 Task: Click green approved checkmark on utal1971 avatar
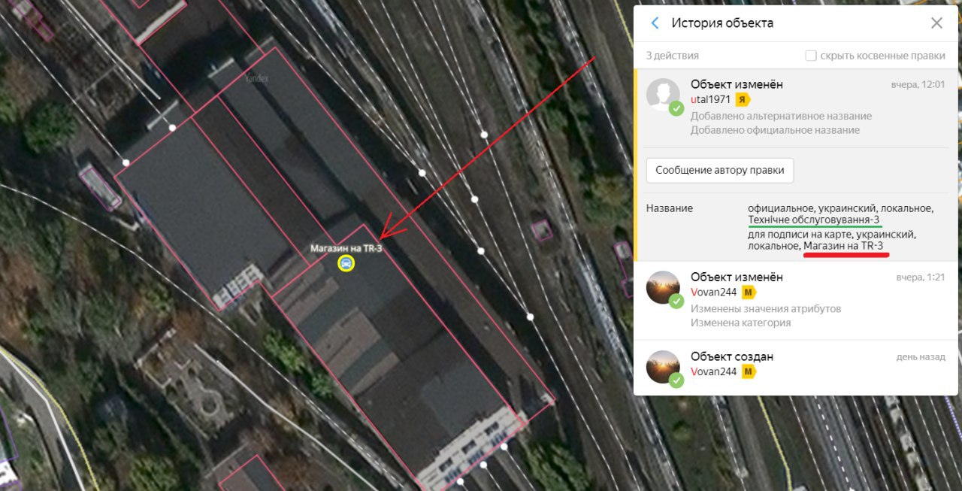click(x=676, y=109)
